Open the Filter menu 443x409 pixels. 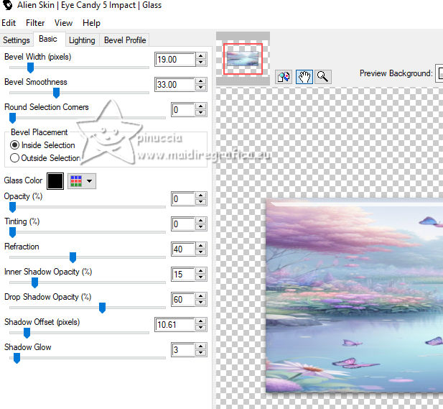pyautogui.click(x=35, y=23)
